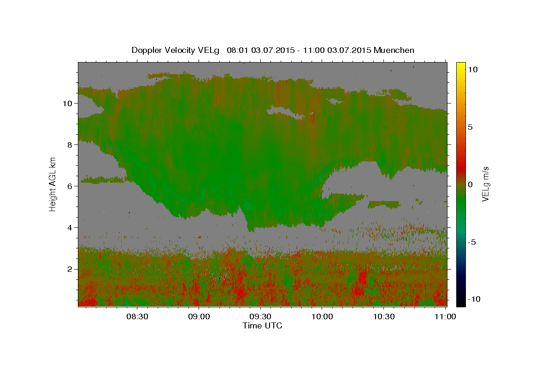Click the plot title 'Doppler Velocity VELg'
This screenshot has height=368, width=553.
[x=176, y=50]
